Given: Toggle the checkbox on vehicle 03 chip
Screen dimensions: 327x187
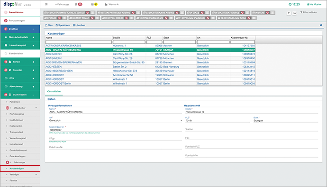Looking at the screenshot, I should [182, 13].
